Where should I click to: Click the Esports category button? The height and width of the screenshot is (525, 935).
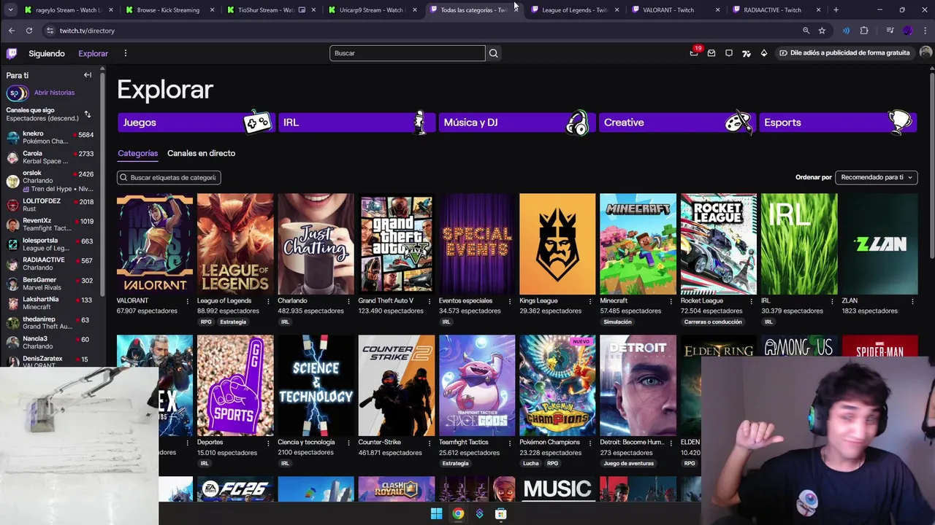pyautogui.click(x=837, y=122)
